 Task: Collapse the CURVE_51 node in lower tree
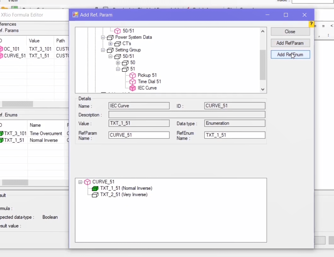click(x=80, y=182)
